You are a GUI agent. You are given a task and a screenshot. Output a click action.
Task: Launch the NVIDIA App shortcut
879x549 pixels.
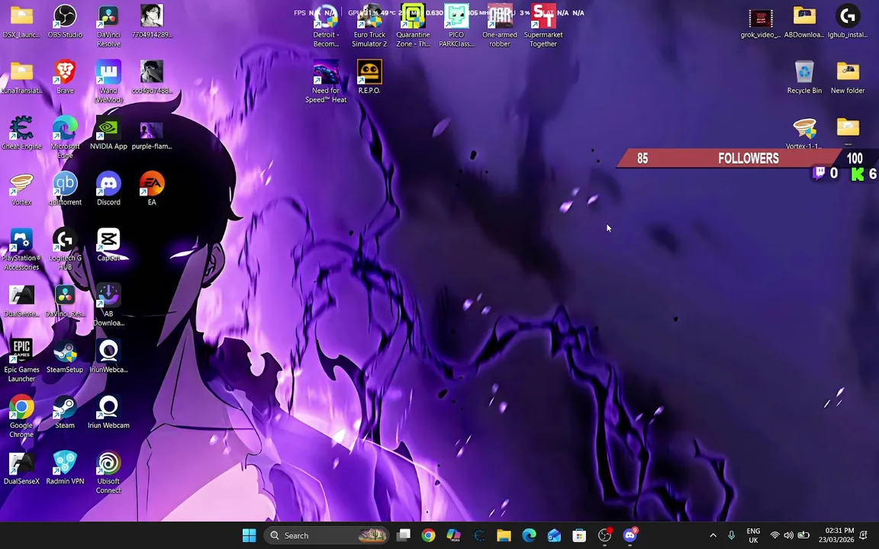click(x=108, y=133)
